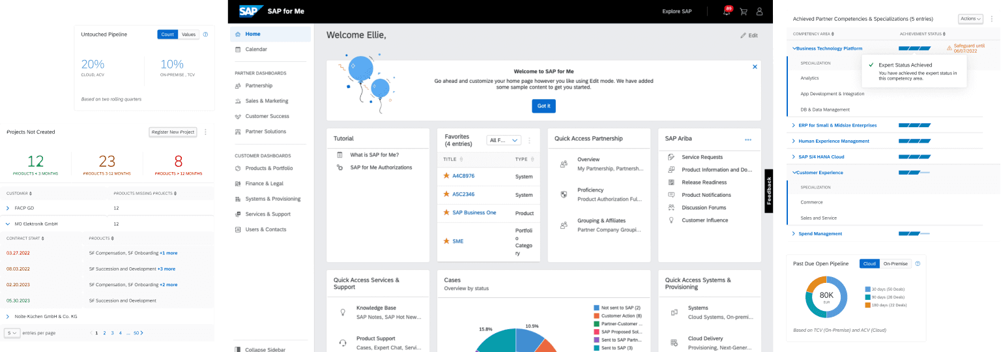Open the user profile icon
The width and height of the screenshot is (1001, 352).
pyautogui.click(x=759, y=11)
